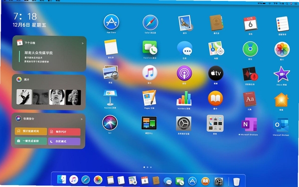The height and width of the screenshot is (187, 299).
Task: Open Preview in the app grid
Action: point(111,72)
